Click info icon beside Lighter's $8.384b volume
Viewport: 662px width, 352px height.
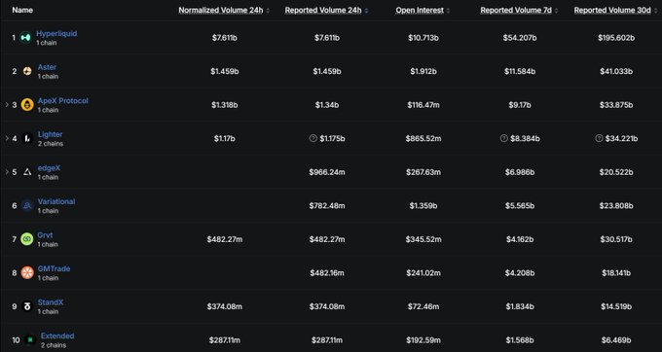click(x=503, y=138)
